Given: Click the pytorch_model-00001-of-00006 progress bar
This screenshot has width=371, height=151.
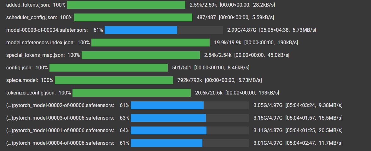Looking at the screenshot, I should (190, 131).
